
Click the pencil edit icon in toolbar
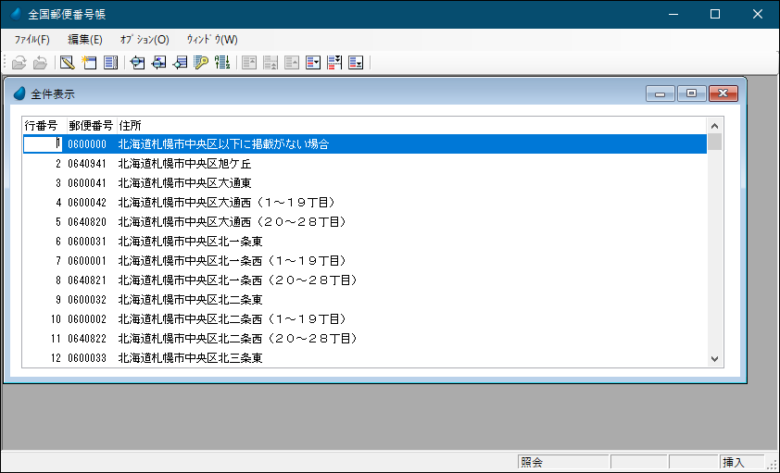67,63
